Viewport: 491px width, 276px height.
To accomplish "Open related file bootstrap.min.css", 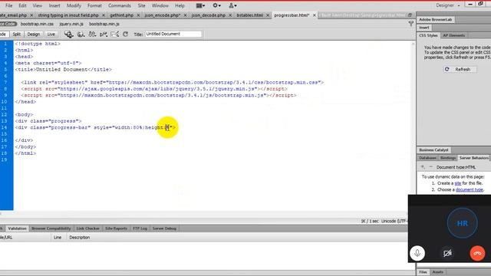I will [x=37, y=24].
